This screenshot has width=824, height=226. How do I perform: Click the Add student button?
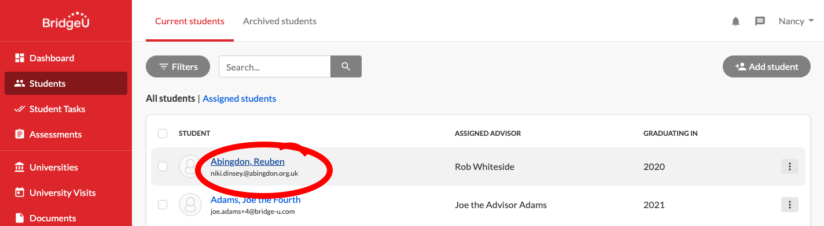[x=767, y=66]
